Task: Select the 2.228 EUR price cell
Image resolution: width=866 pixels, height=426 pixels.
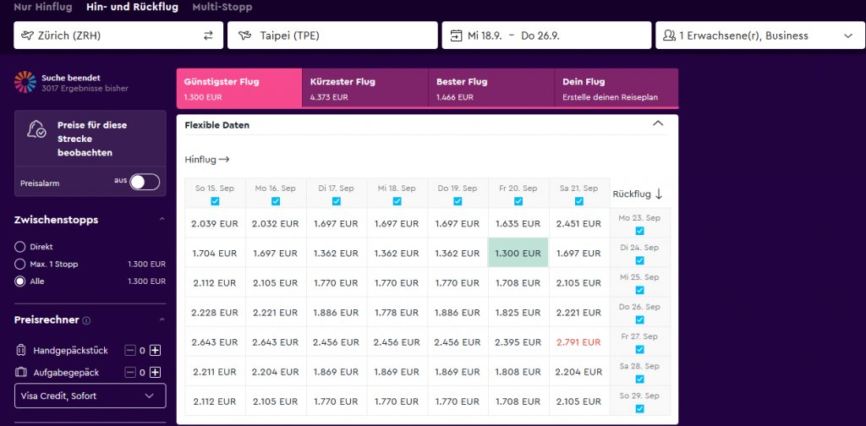Action: (215, 313)
